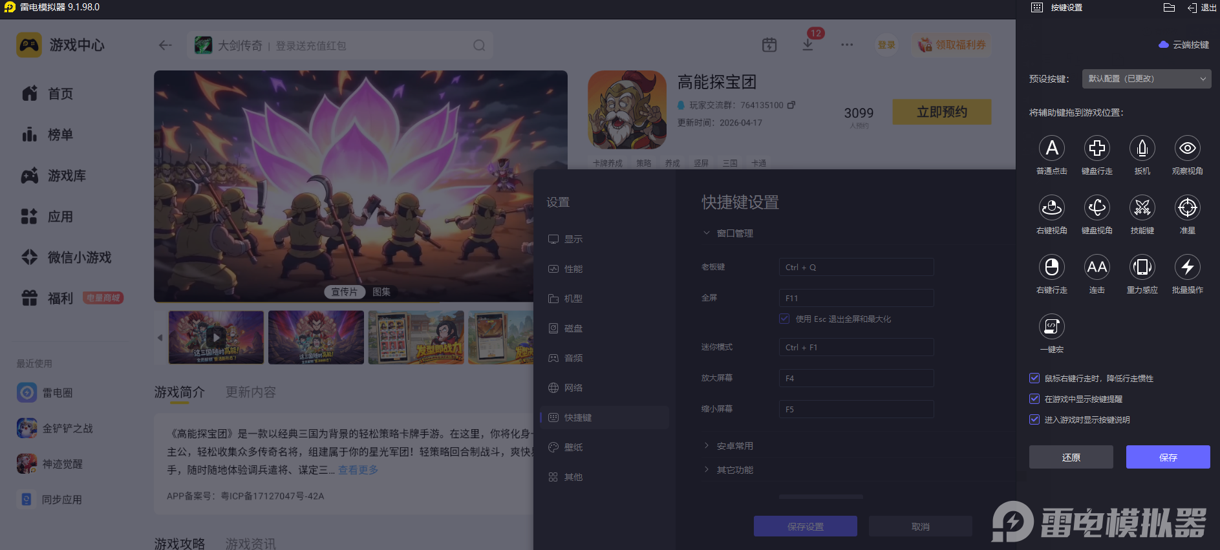Pick the 键盘行走 keyboard walk D-pad icon
This screenshot has width=1220, height=550.
click(x=1097, y=148)
